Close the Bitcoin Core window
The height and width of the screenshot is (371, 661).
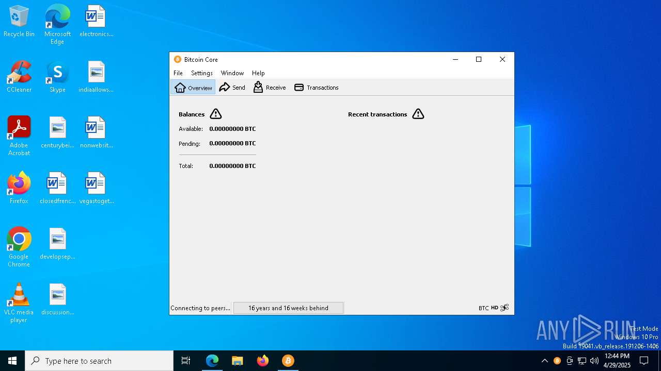click(502, 59)
